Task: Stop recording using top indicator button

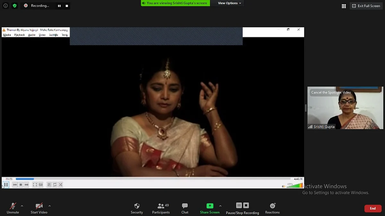Action: (x=67, y=6)
